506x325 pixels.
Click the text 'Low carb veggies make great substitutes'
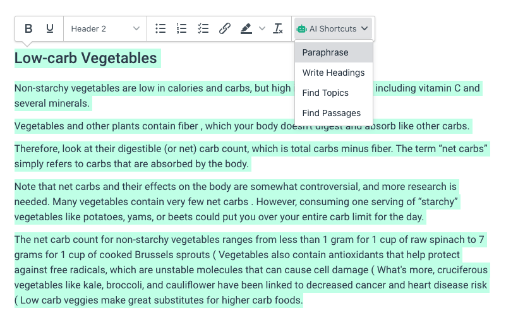[112, 300]
